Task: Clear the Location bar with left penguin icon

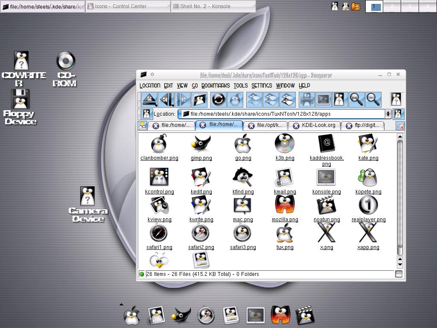Action: 146,114
